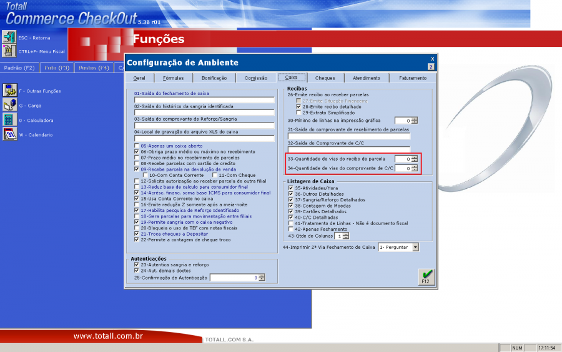Click the spinner on 25-Confirmação de Autenticação
The width and height of the screenshot is (562, 352).
tap(262, 278)
